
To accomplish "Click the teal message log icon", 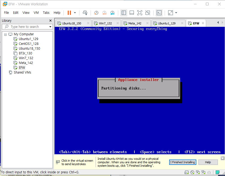I will 218,172.
